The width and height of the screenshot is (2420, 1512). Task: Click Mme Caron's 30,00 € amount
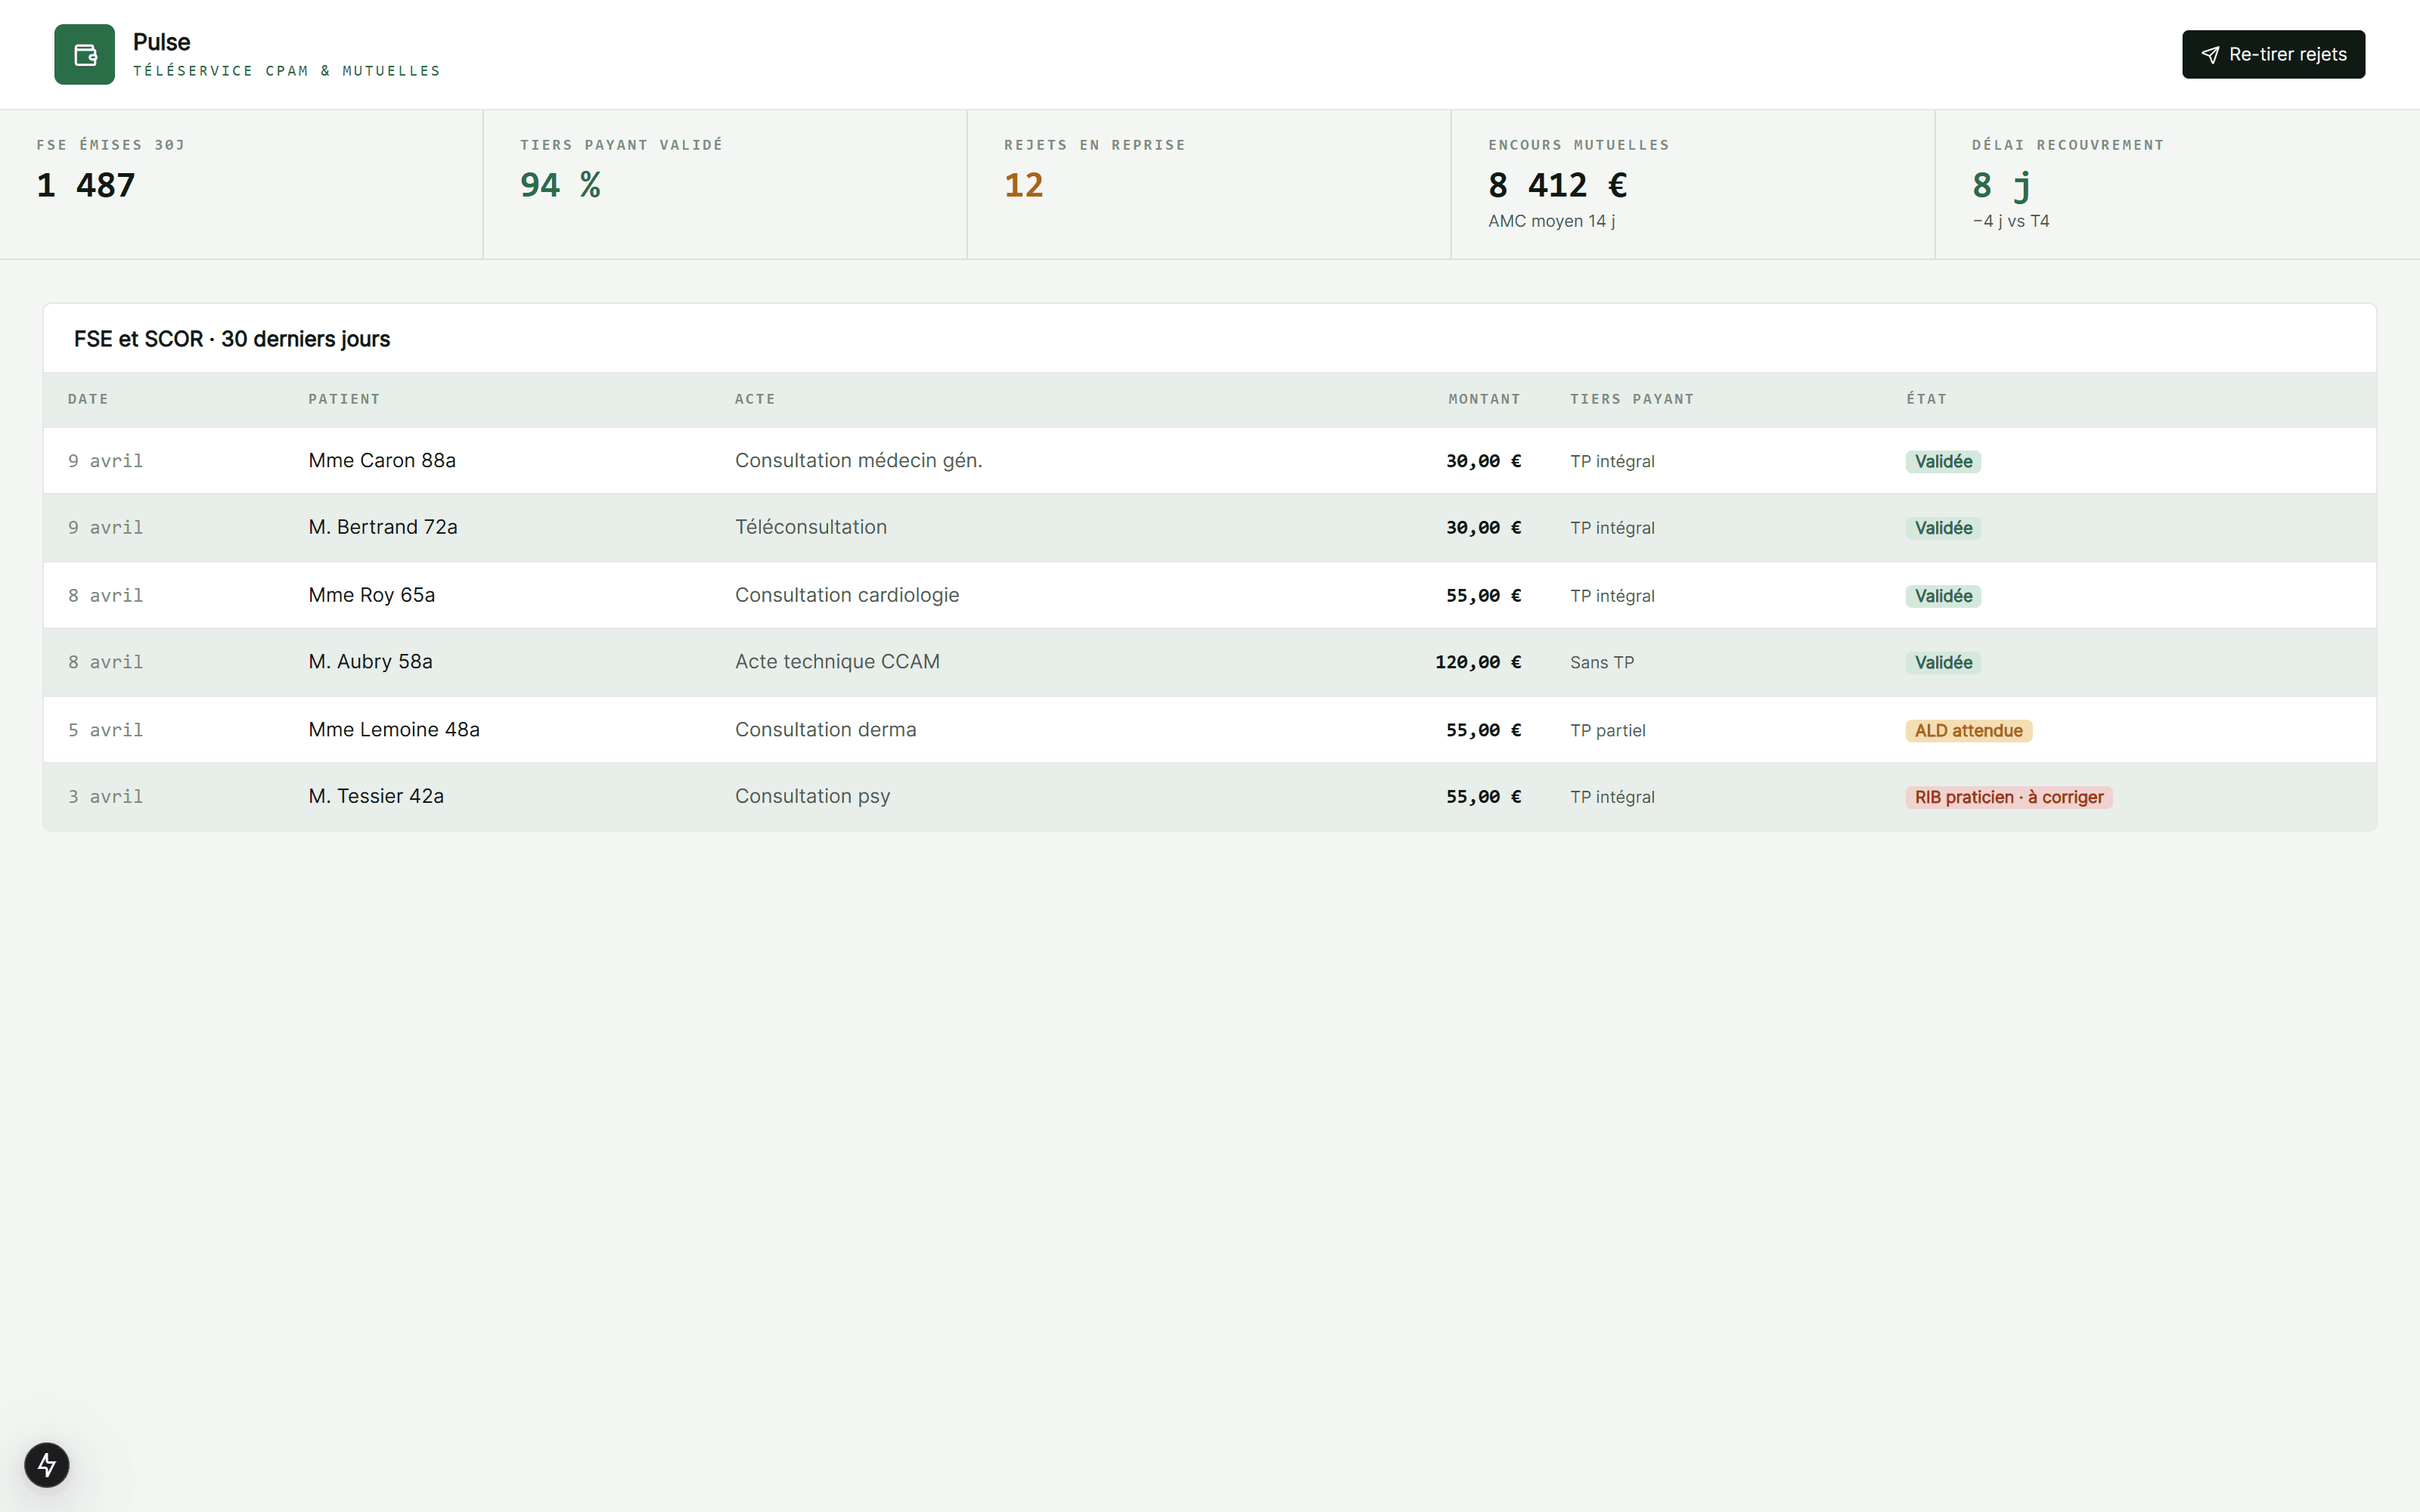pyautogui.click(x=1484, y=461)
